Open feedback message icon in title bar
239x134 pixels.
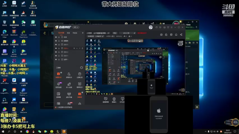[160, 27]
